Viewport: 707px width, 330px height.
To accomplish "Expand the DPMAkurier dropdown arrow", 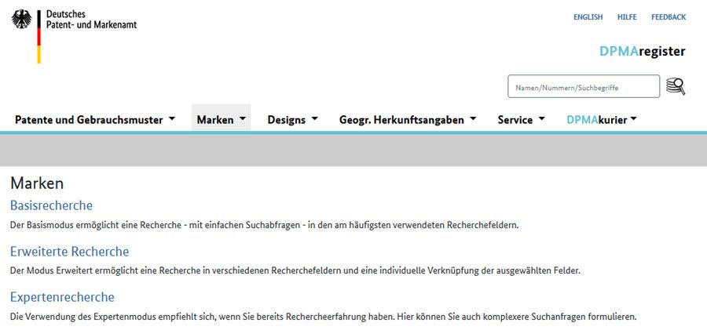I will 633,120.
